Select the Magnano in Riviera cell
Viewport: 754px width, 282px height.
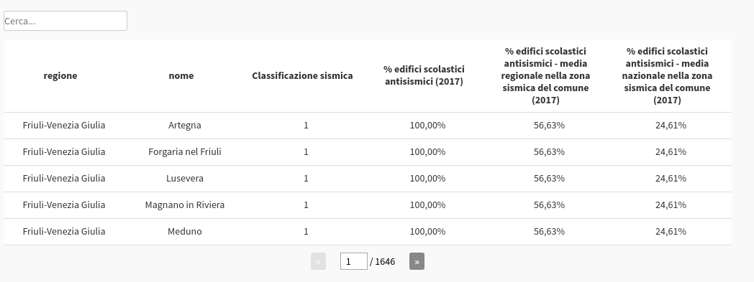pos(185,205)
